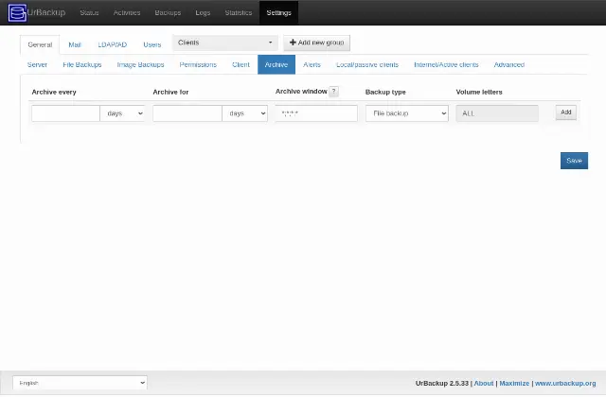
Task: Click the UrBackup logo icon
Action: 17,12
